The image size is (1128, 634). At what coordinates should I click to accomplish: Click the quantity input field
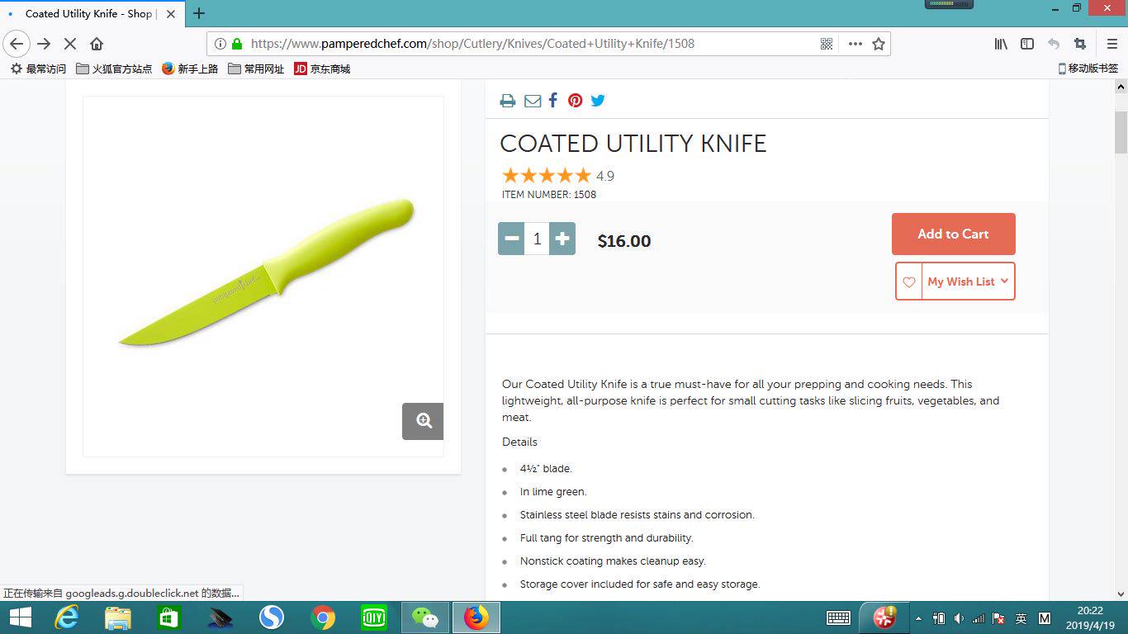[537, 239]
